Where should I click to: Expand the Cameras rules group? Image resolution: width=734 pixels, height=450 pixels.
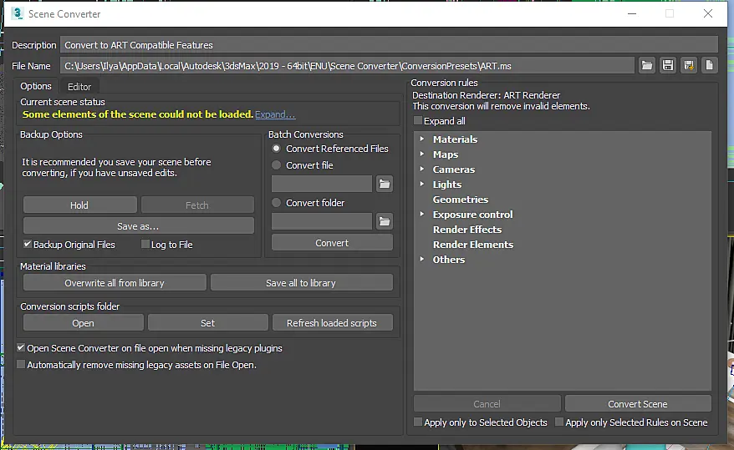coord(422,169)
